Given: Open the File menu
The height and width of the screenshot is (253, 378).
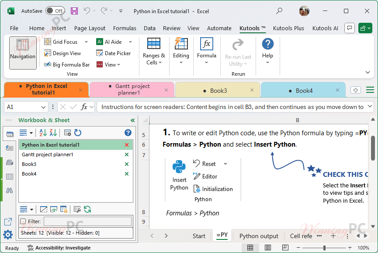Looking at the screenshot, I should click(x=14, y=28).
